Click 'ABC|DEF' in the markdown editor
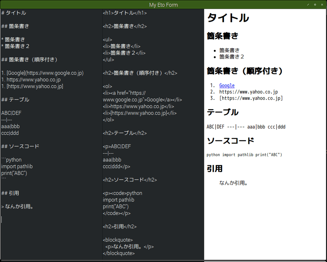Viewport: 327px width, 262px height. (x=11, y=113)
